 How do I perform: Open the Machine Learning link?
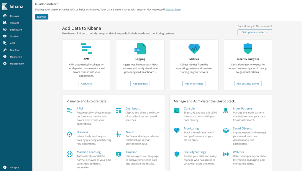coord(88,152)
